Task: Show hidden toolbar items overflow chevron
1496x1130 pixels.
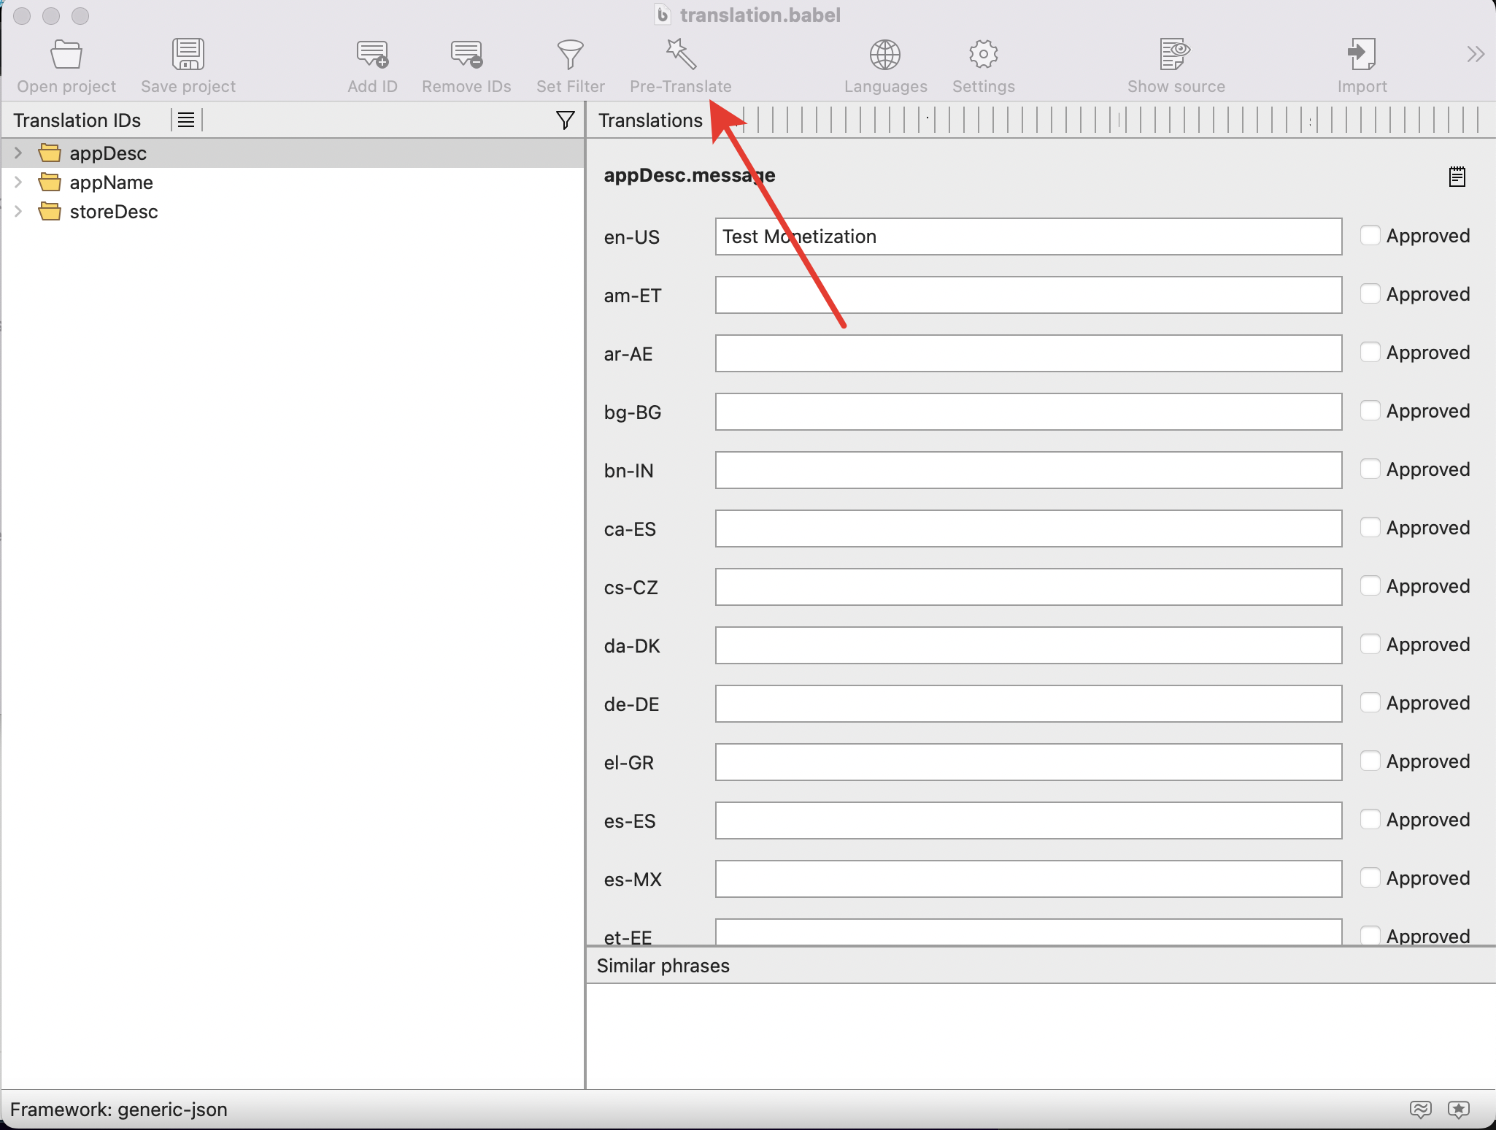Action: 1475,55
